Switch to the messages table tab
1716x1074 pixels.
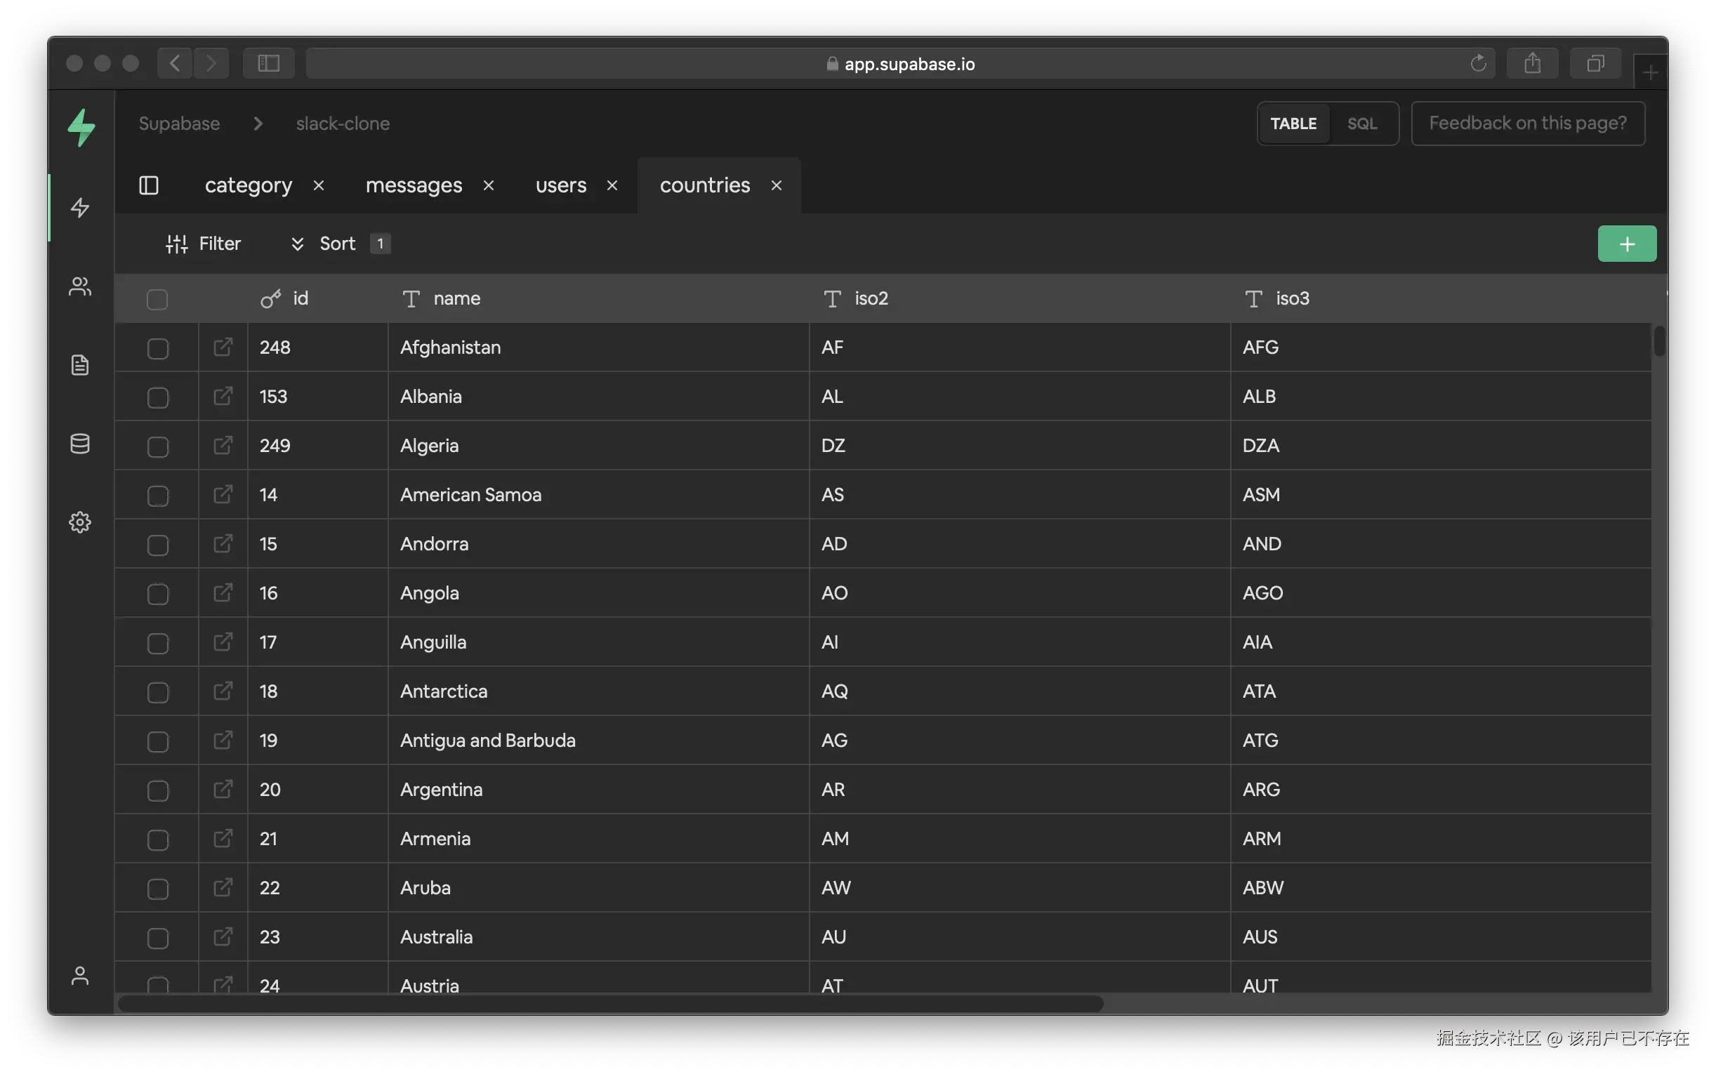(414, 185)
